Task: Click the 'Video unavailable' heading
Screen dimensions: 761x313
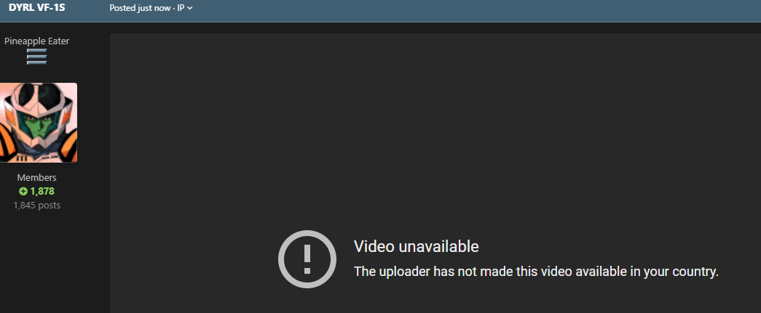Action: [x=416, y=247]
